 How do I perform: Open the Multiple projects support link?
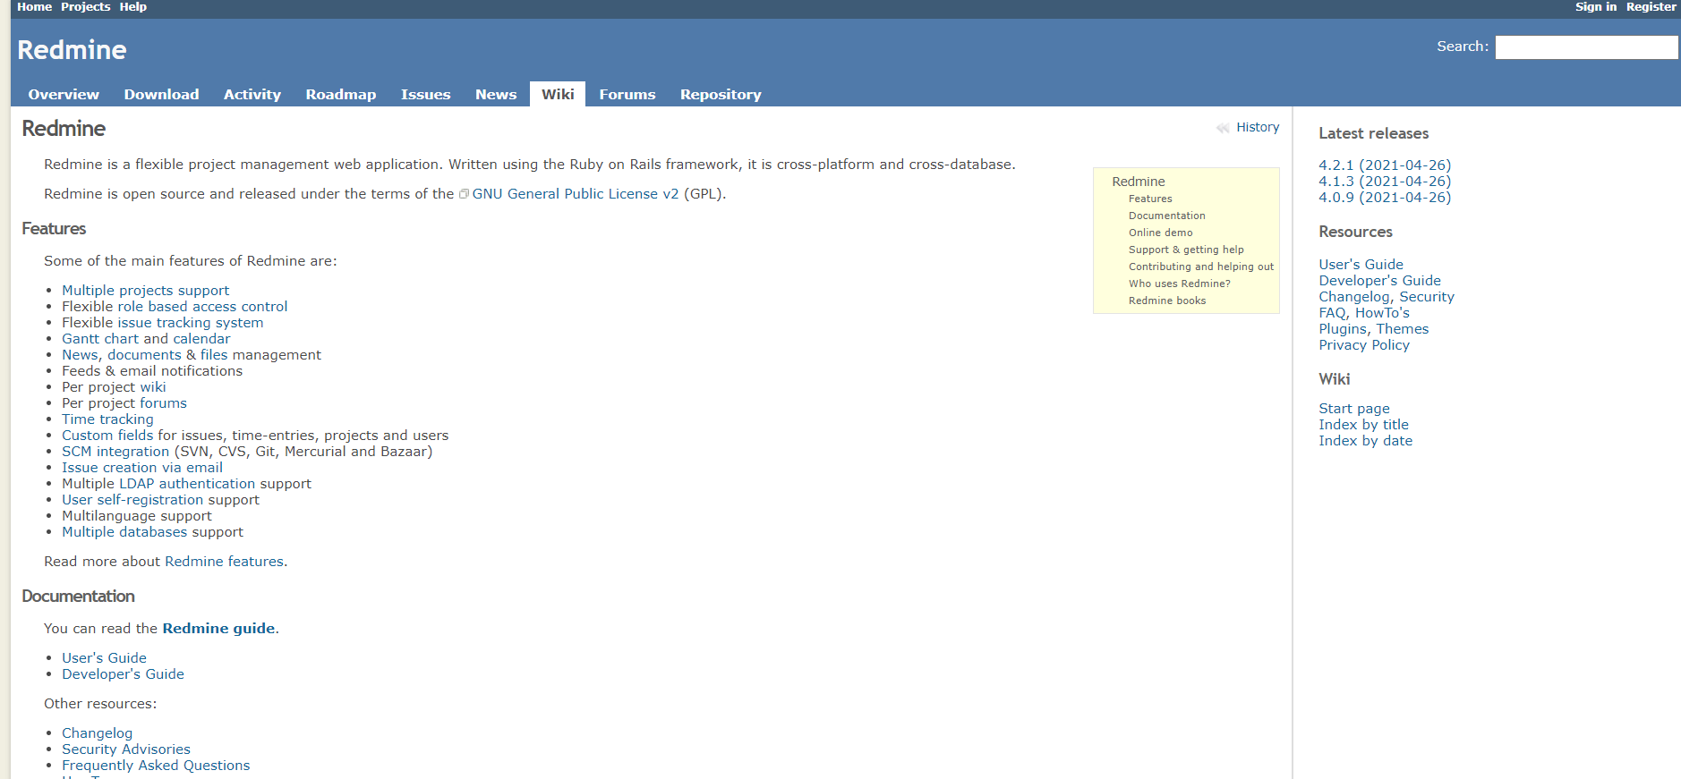(x=145, y=291)
